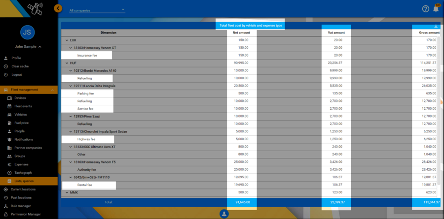Sort by the Net amount column header
The image size is (444, 219).
tap(241, 32)
